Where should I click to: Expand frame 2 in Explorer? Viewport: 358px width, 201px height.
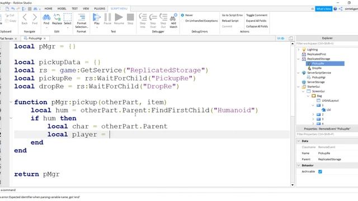pos(313,114)
